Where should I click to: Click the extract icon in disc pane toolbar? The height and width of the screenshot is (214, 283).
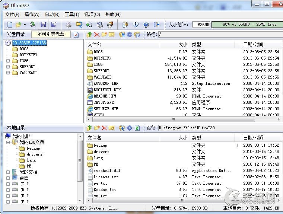tap(122, 35)
